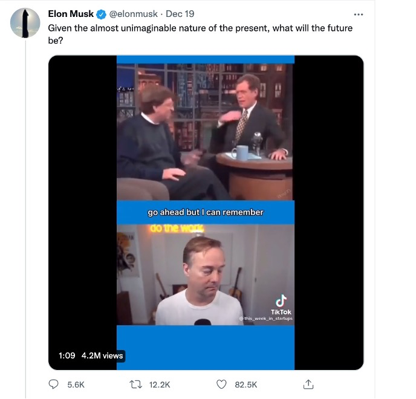Open the three-dot more options menu
Viewport: 416px width, 399px height.
pos(359,15)
